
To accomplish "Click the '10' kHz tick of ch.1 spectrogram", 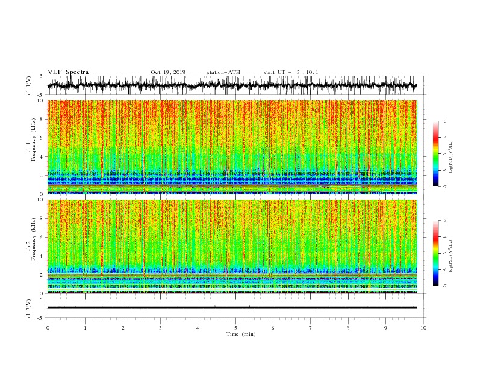I will coord(41,100).
